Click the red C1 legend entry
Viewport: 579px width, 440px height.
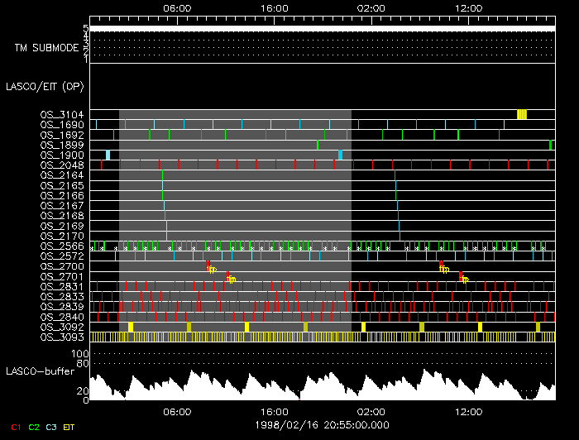click(16, 427)
